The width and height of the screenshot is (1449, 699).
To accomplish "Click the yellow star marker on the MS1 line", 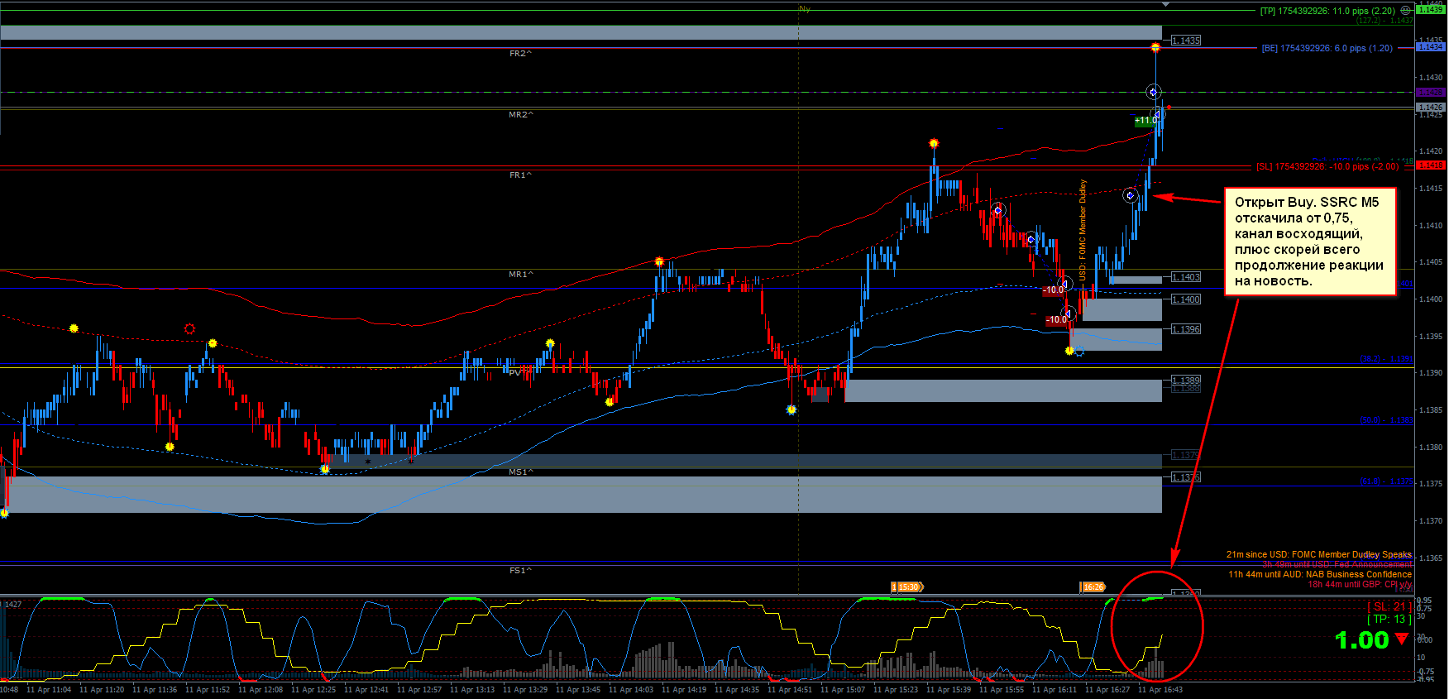I will (325, 469).
